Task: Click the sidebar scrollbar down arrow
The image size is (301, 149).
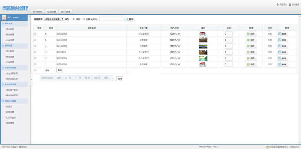Action: tap(29, 143)
